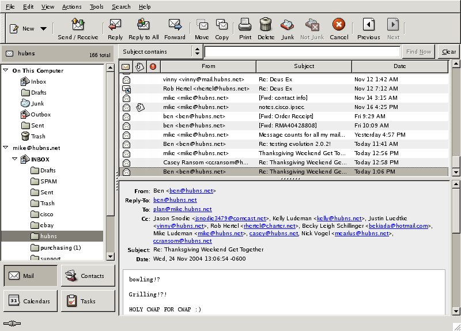
Task: Sort by the flagged status column header
Action: click(x=153, y=66)
